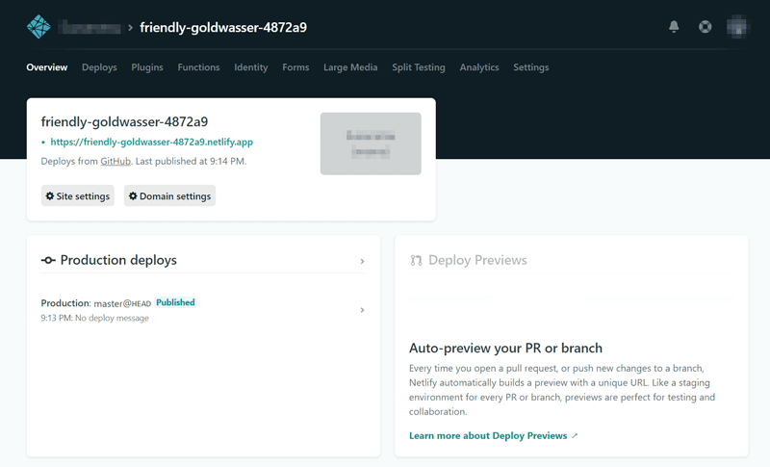Expand Production deploys with its chevron
The image size is (770, 467).
[x=363, y=261]
